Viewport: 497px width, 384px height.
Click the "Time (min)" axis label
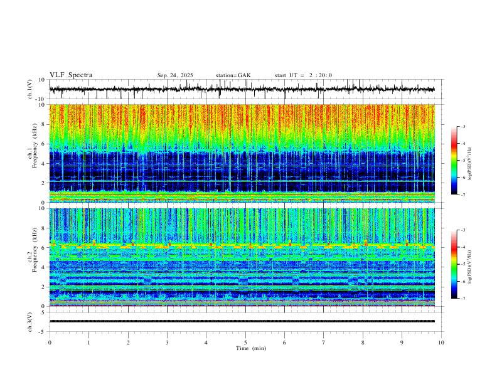point(251,348)
